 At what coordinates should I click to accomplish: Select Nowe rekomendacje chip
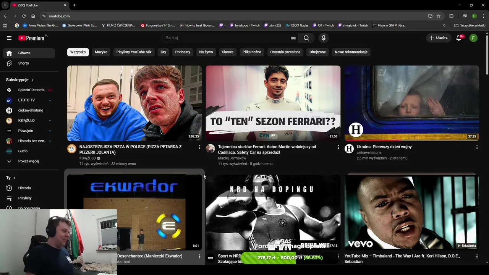(351, 52)
